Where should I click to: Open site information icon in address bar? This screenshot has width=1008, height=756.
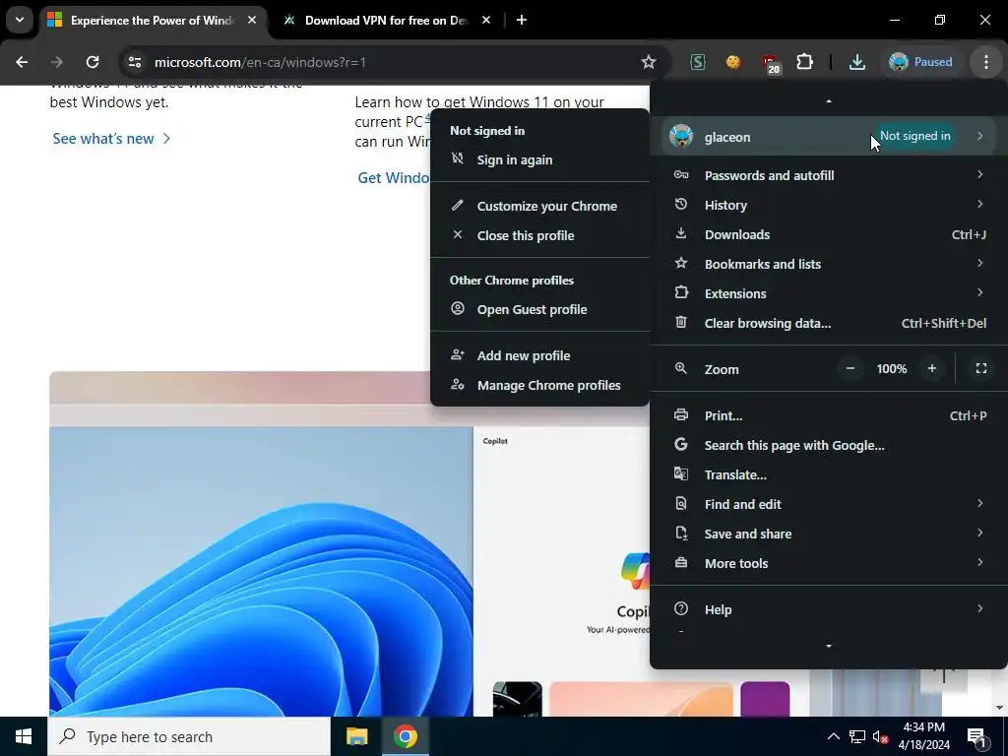click(134, 62)
